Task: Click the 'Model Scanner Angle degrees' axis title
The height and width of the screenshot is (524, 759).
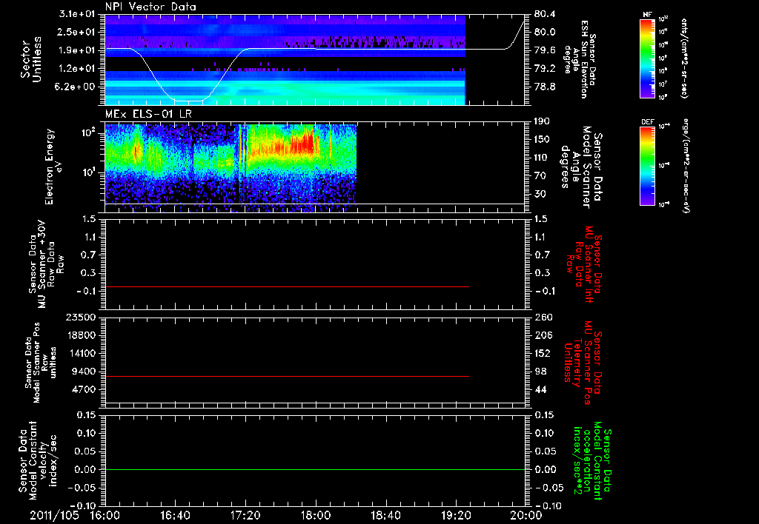Action: [581, 167]
